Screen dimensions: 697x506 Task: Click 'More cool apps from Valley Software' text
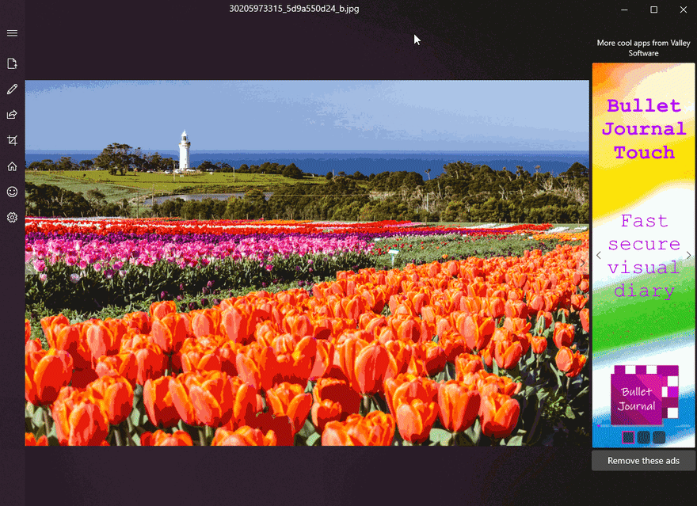click(x=643, y=48)
